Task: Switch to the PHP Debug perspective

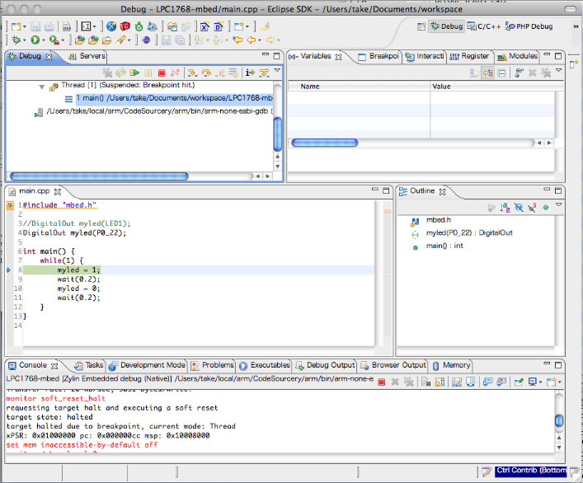Action: click(x=529, y=26)
